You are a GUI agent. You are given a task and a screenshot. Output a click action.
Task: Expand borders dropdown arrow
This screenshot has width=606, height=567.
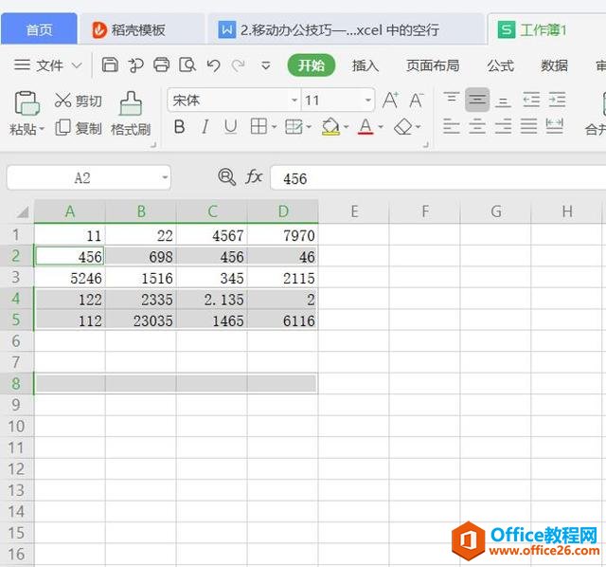[274, 126]
